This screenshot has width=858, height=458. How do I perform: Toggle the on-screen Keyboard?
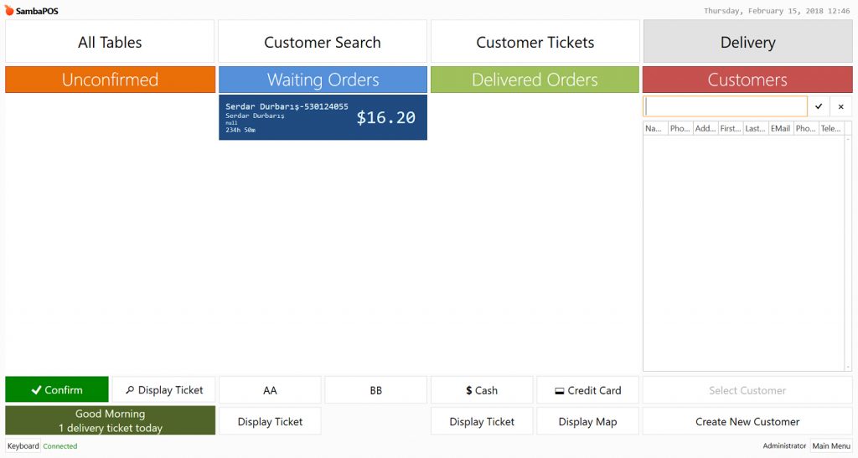pos(23,446)
